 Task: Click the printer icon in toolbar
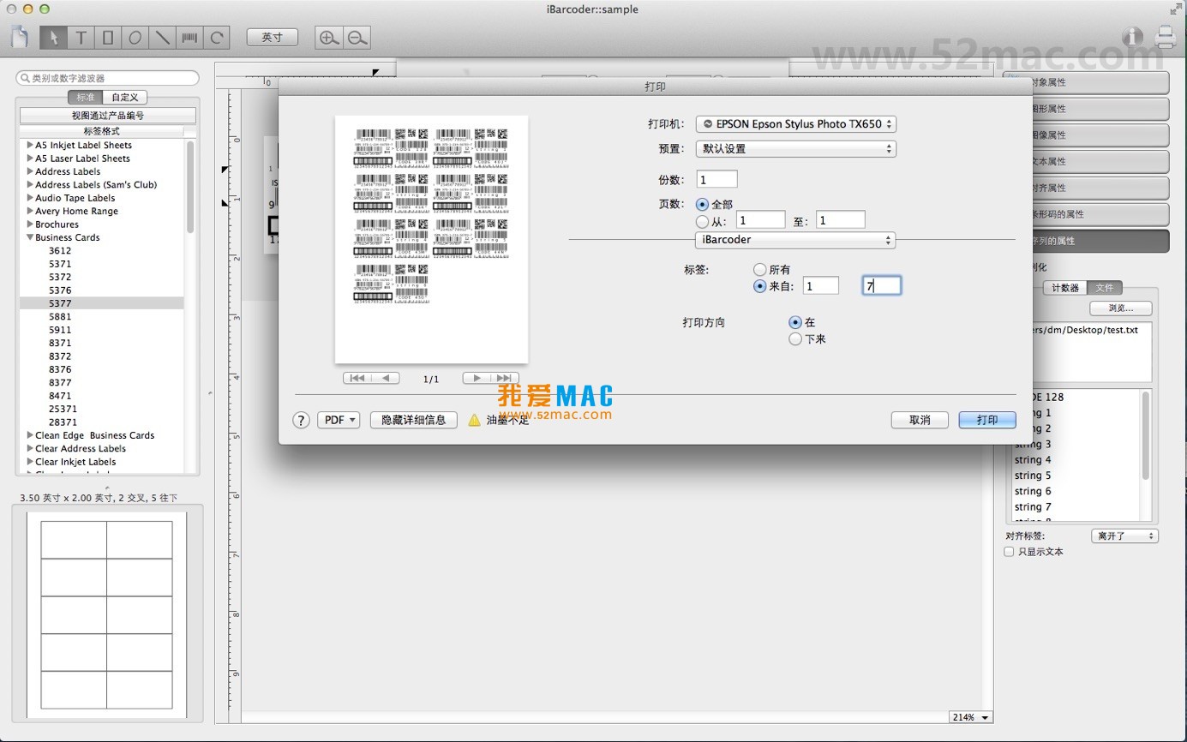[1165, 36]
